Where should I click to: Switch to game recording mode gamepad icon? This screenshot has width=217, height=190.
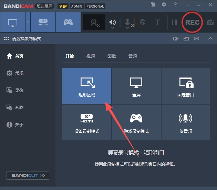coord(68,22)
